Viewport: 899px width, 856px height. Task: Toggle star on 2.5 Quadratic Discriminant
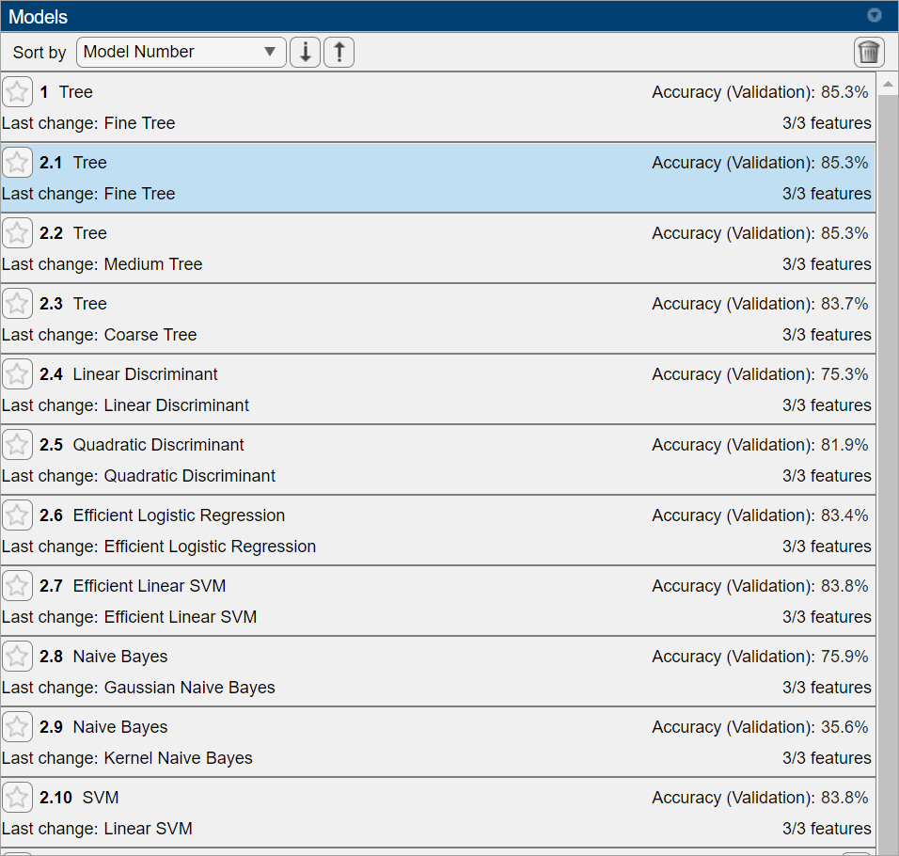click(17, 444)
